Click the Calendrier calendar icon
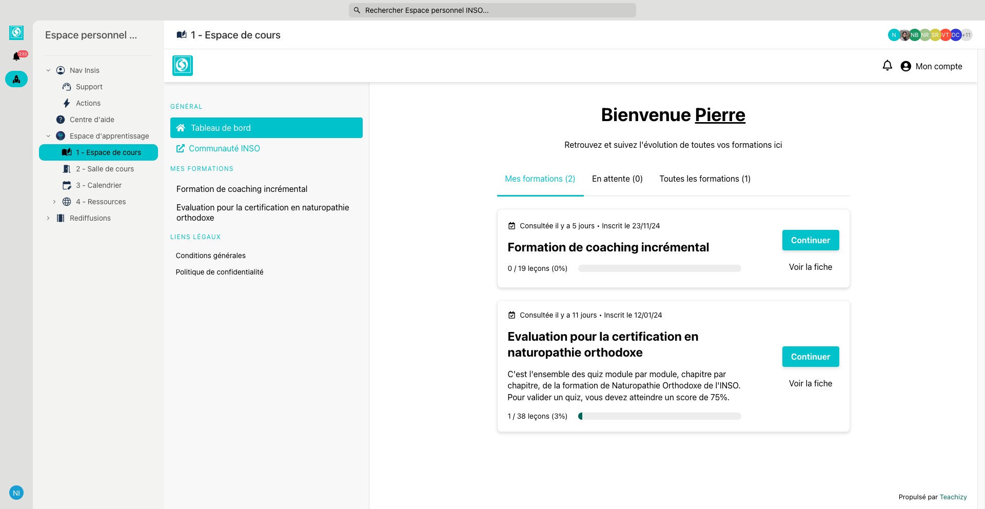 click(x=67, y=185)
